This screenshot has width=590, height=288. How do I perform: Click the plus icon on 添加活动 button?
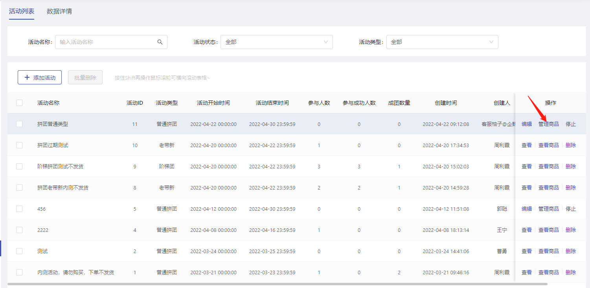27,78
